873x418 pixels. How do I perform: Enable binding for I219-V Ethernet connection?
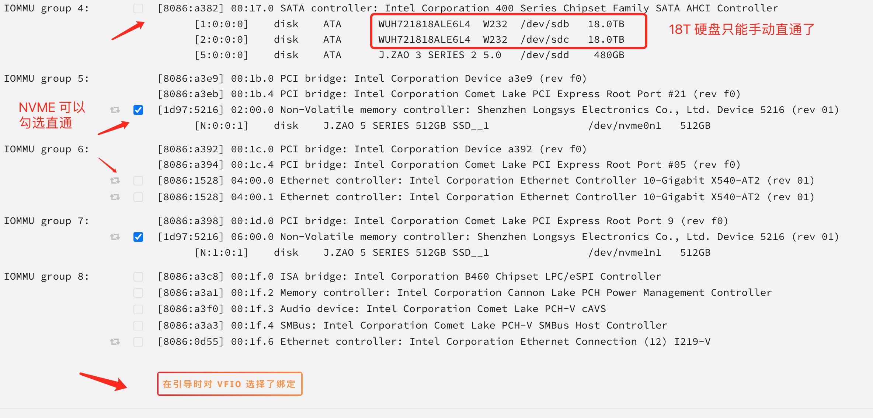[138, 341]
